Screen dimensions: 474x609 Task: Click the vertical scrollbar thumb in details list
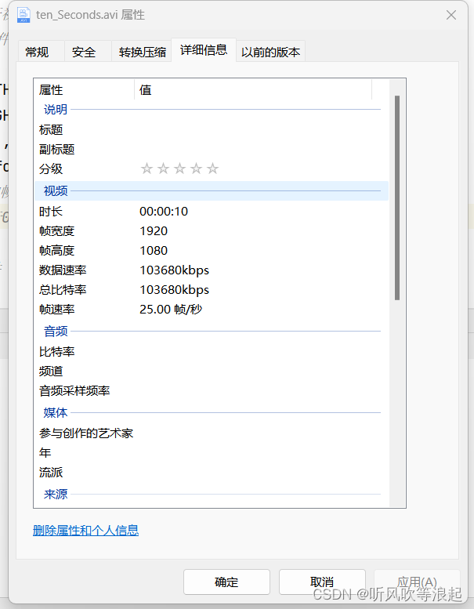[x=397, y=198]
